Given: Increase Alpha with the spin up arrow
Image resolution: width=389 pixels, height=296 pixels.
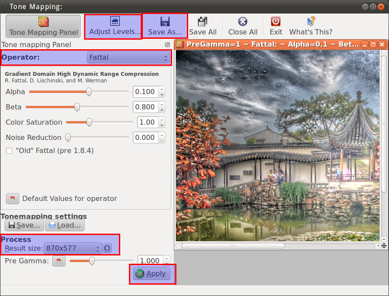Looking at the screenshot, I should click(x=162, y=89).
